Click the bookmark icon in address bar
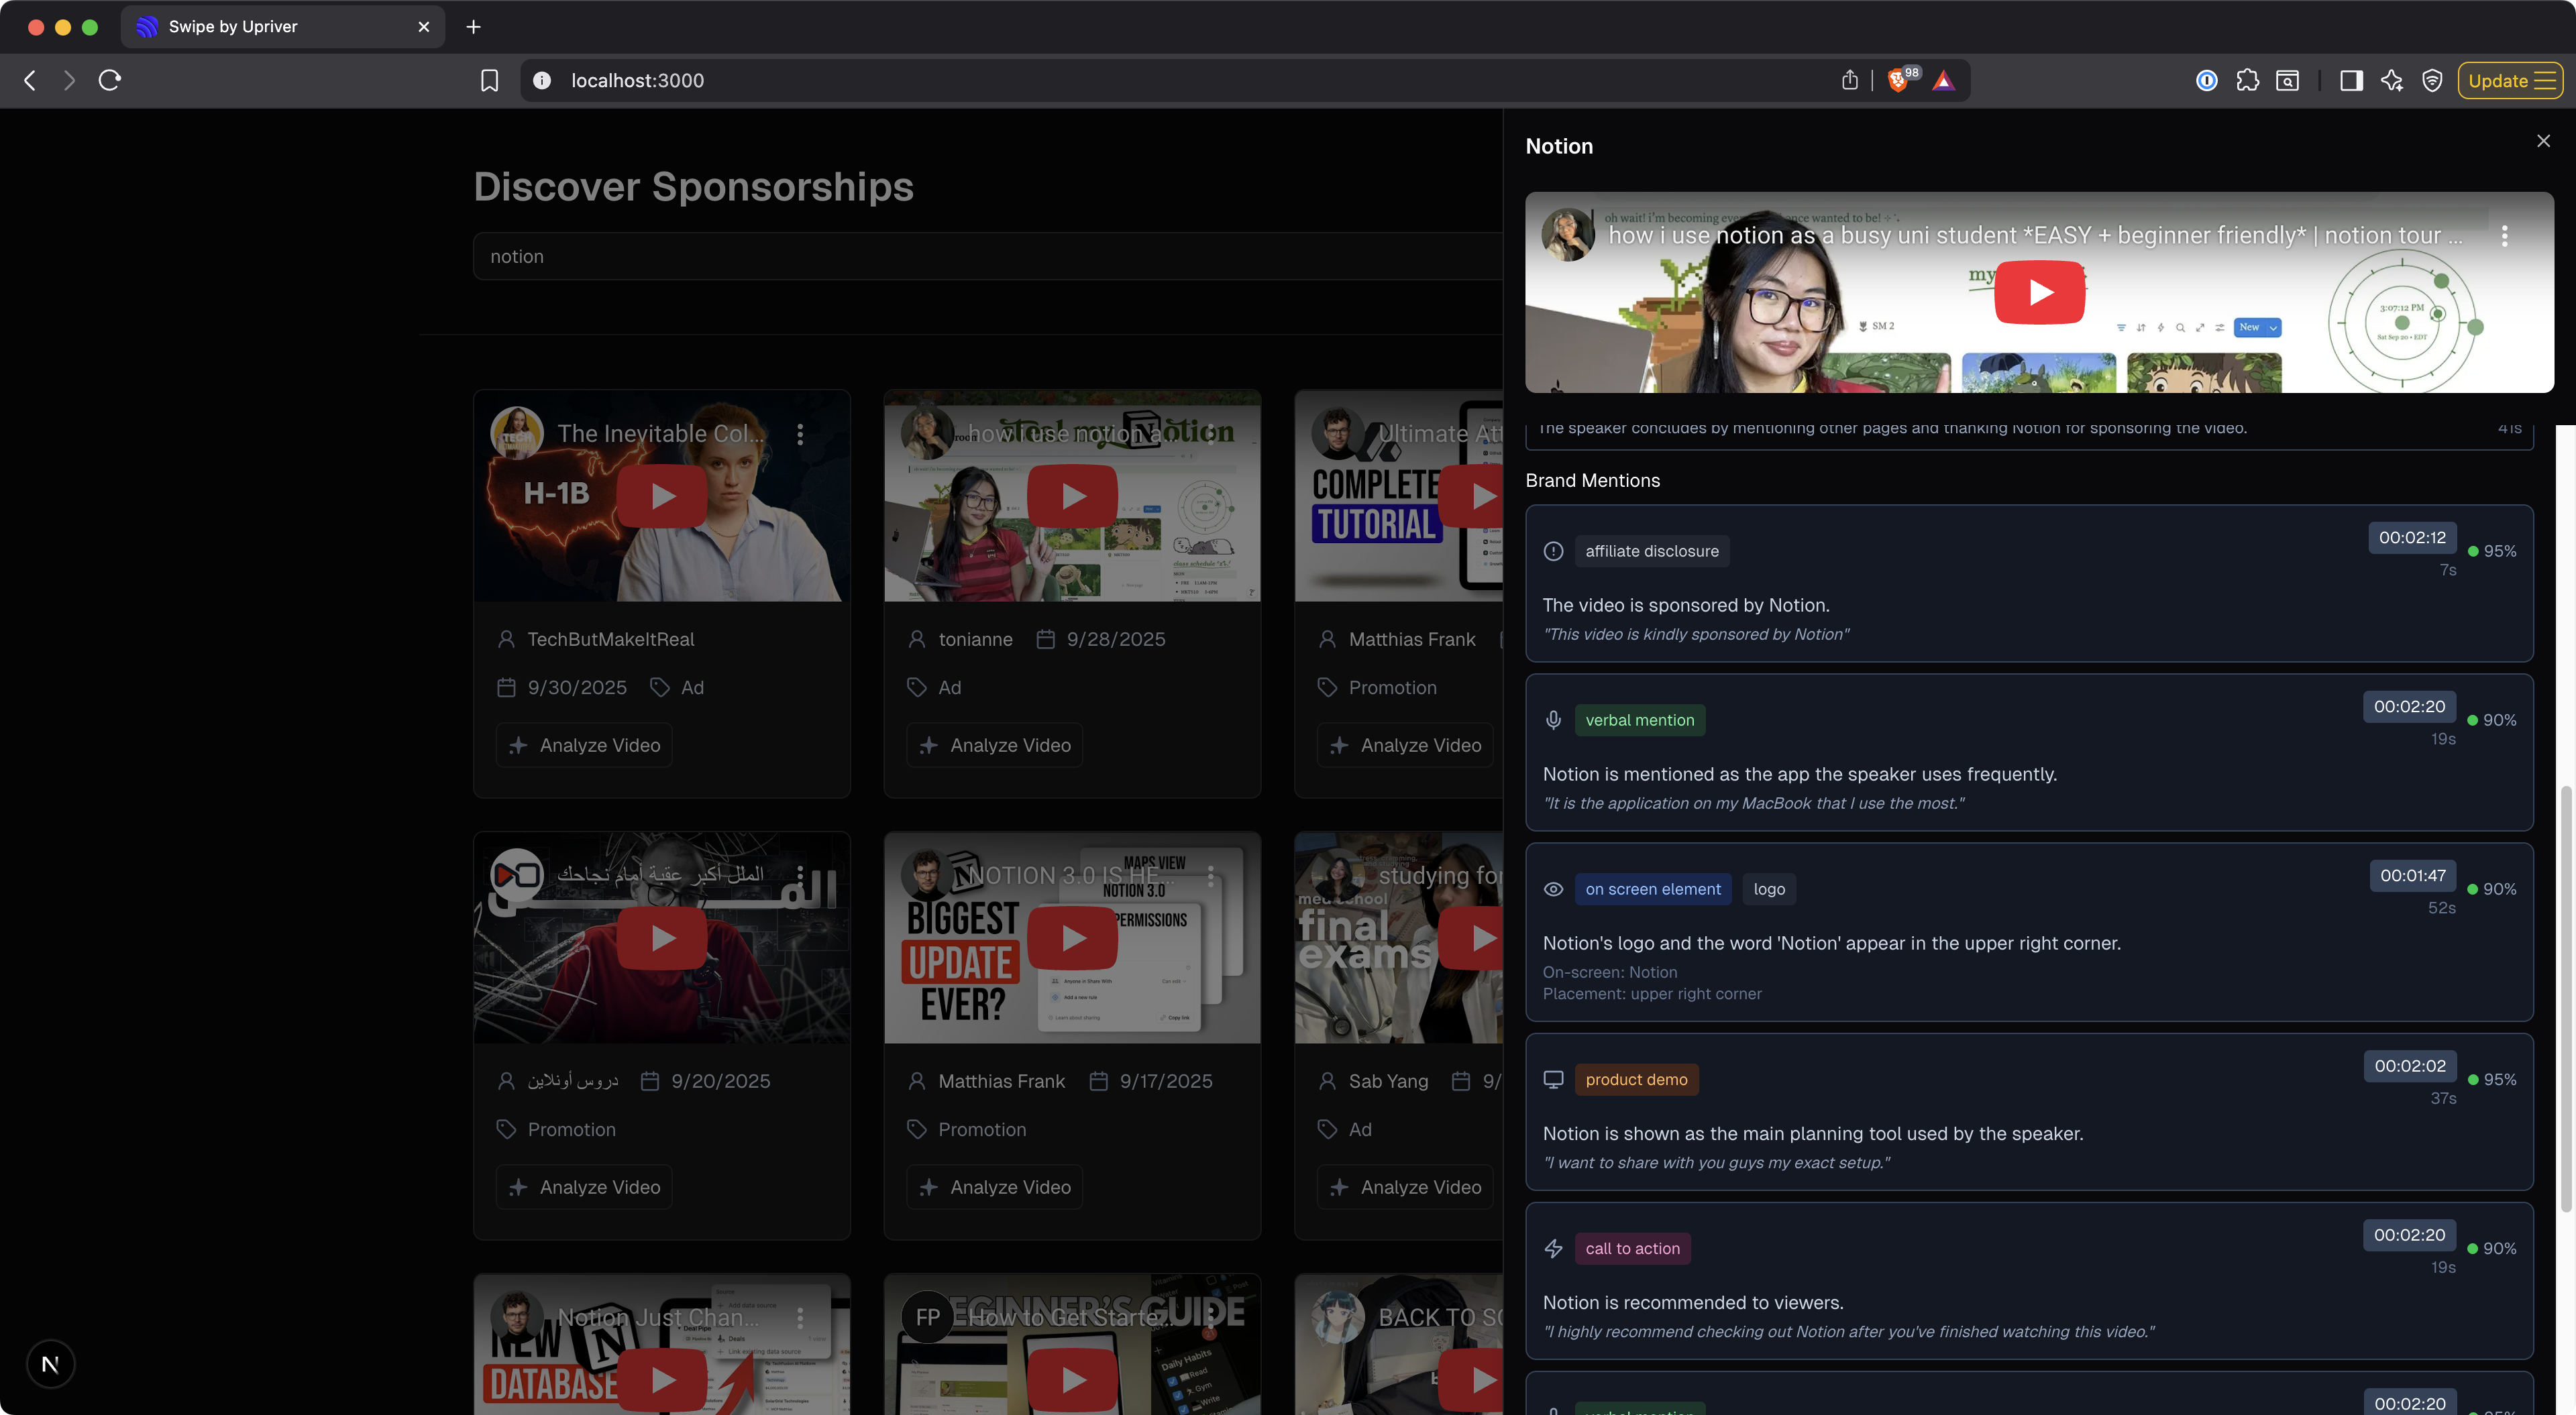The image size is (2576, 1415). 489,81
